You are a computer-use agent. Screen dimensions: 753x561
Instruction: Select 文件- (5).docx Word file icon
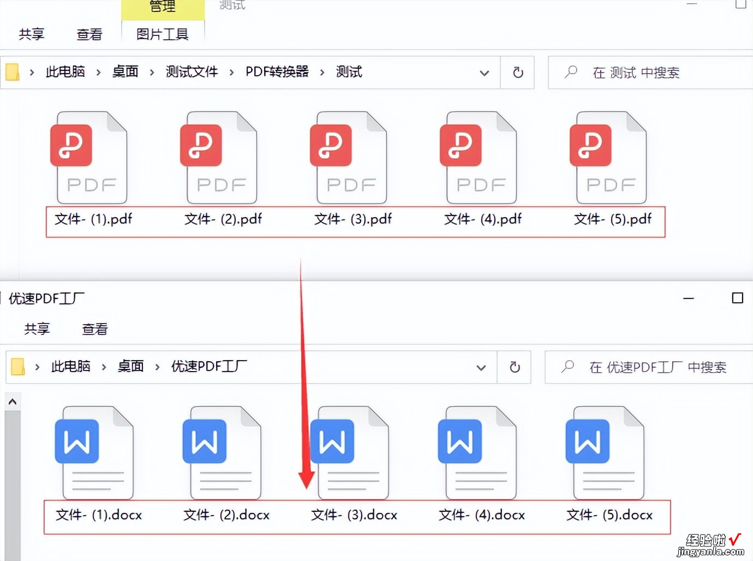tap(605, 453)
